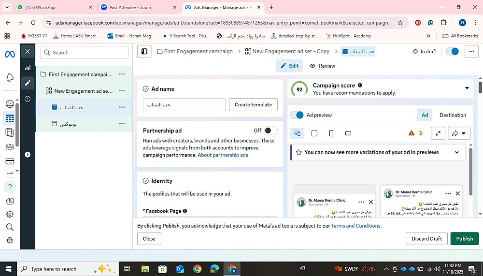Screen dimensions: 483x276
Task: Publish the ad
Action: pyautogui.click(x=465, y=239)
